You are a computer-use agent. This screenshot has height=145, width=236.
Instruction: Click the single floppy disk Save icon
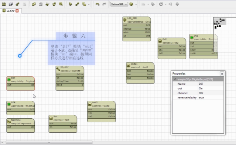4,4
